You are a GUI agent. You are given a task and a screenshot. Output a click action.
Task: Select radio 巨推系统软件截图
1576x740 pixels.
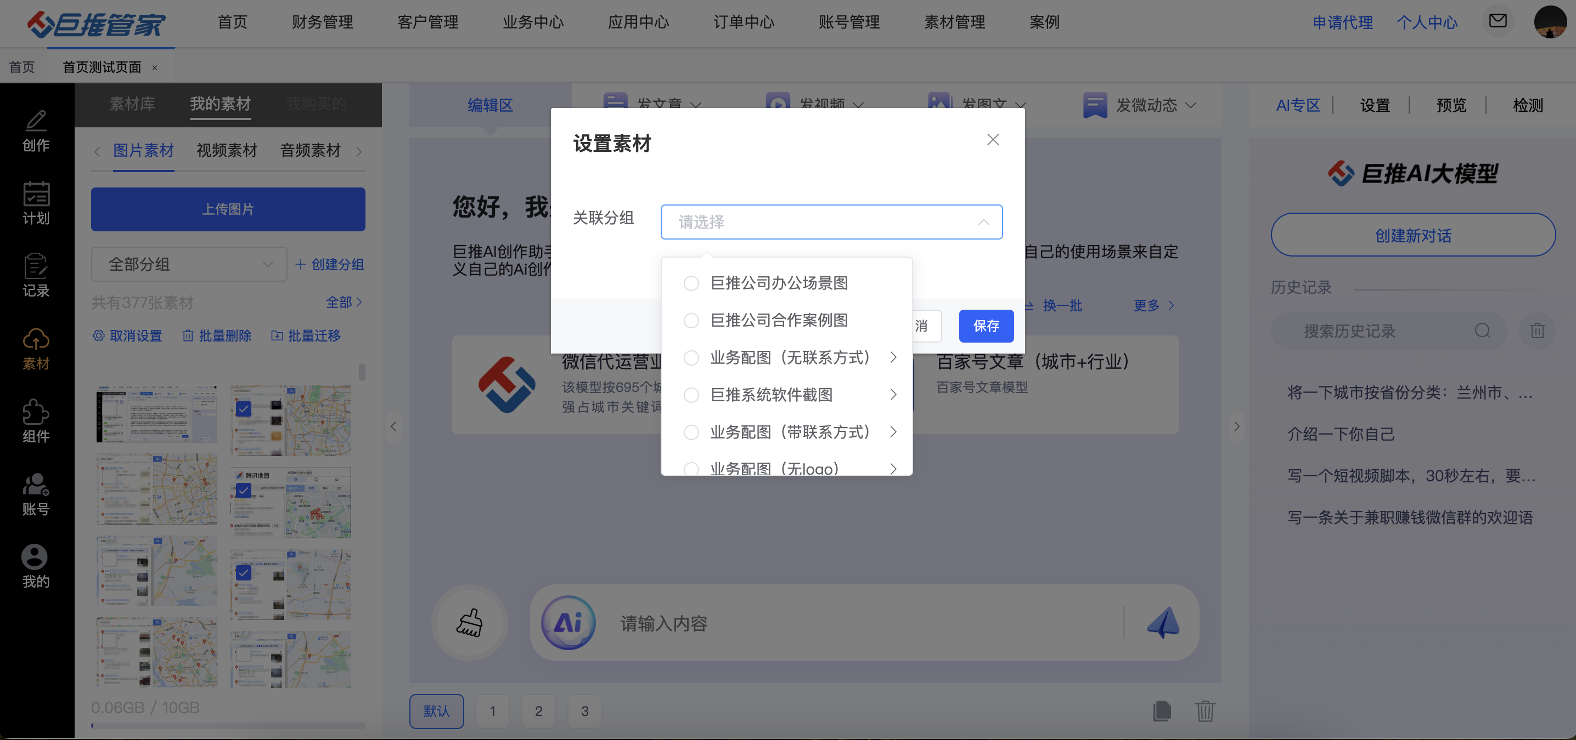point(691,395)
